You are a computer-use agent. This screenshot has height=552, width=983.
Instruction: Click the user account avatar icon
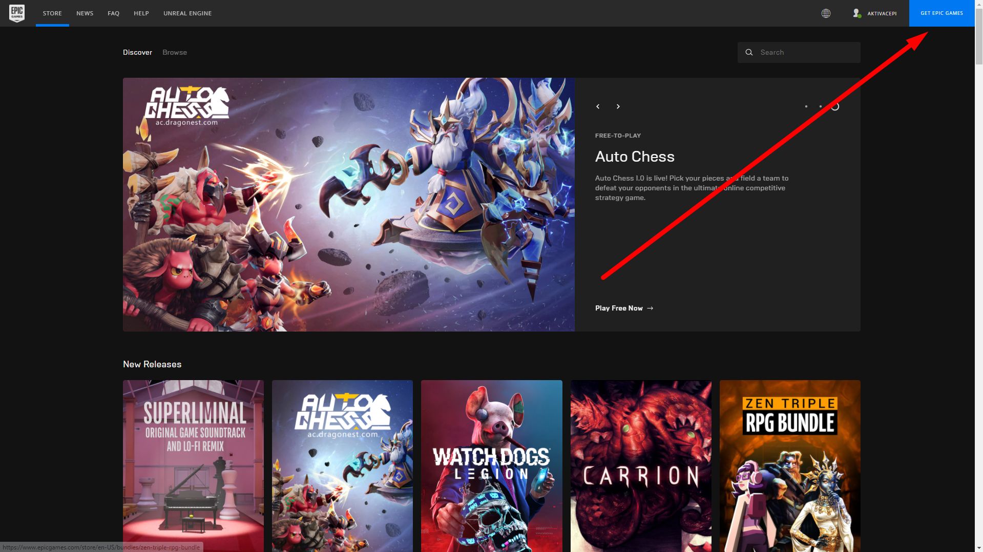point(856,13)
